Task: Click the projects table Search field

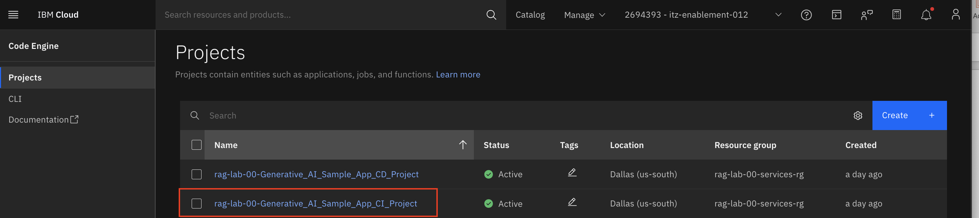Action: click(x=525, y=116)
